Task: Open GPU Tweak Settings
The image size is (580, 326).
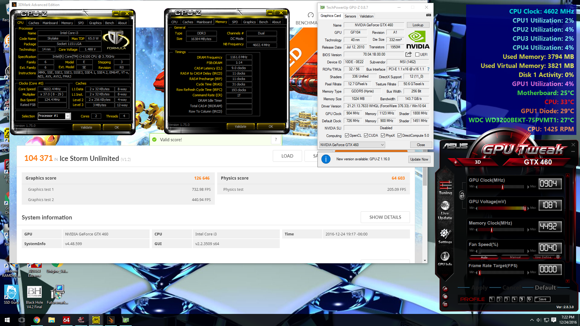Action: coord(445,236)
